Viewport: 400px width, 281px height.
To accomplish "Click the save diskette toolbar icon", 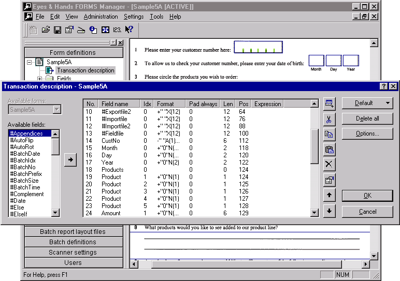I will pos(58,30).
